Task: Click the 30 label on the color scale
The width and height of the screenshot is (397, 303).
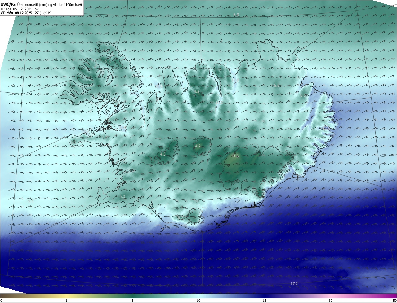Action: (331, 301)
